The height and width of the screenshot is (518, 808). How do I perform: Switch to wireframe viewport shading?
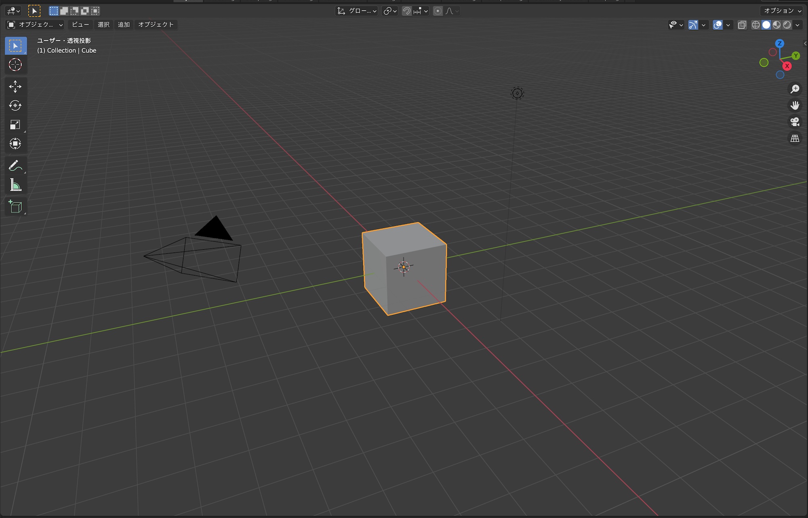pyautogui.click(x=755, y=25)
